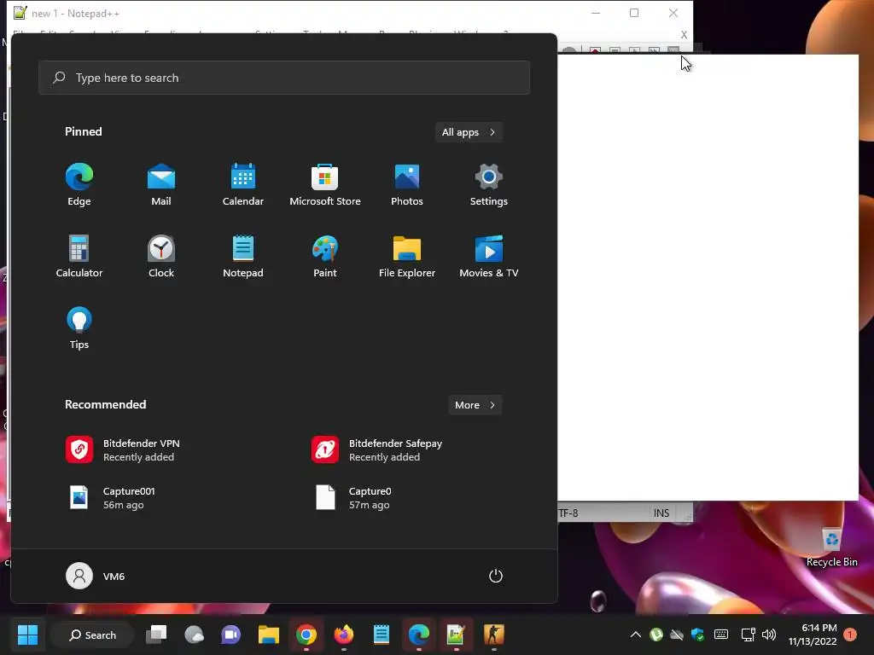Launch Calculator

(79, 256)
